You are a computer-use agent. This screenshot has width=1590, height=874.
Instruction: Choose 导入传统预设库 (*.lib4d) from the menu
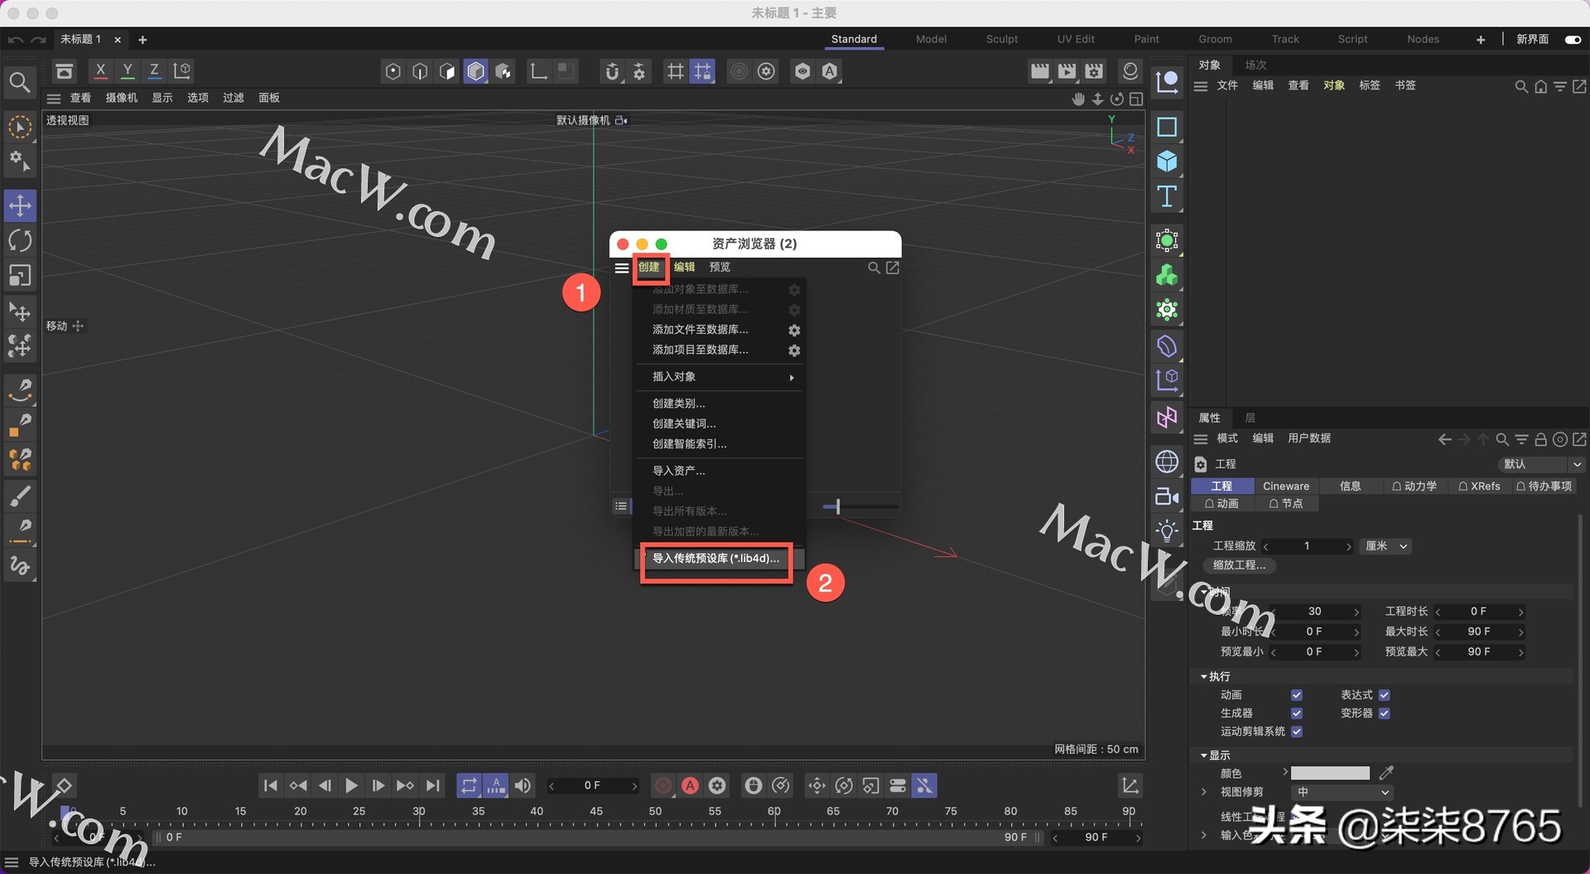(x=715, y=559)
